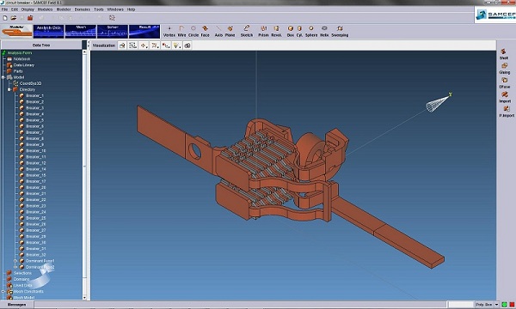Switch to the Solver module tab
Screen dimensions: 516x309
(x=113, y=31)
